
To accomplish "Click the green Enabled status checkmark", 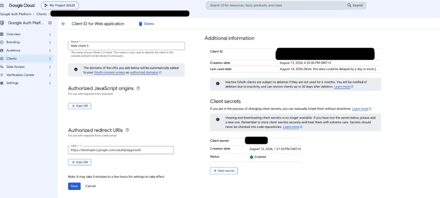I will click(251, 157).
